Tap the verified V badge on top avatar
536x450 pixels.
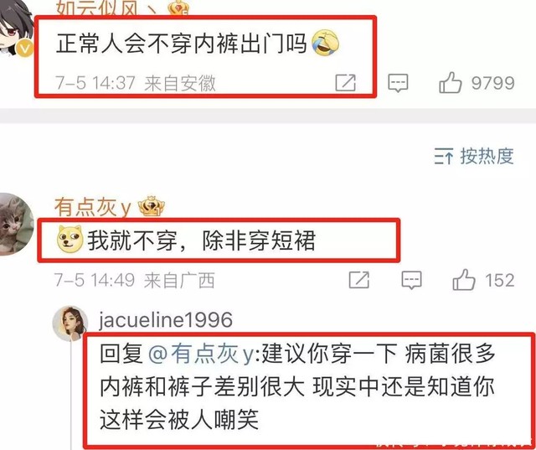pos(24,49)
